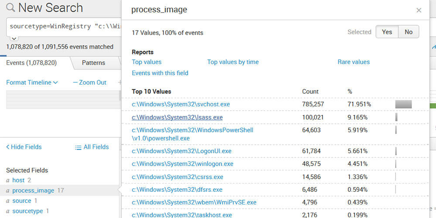Click the magnifier icon beside New Search

tap(10, 7)
